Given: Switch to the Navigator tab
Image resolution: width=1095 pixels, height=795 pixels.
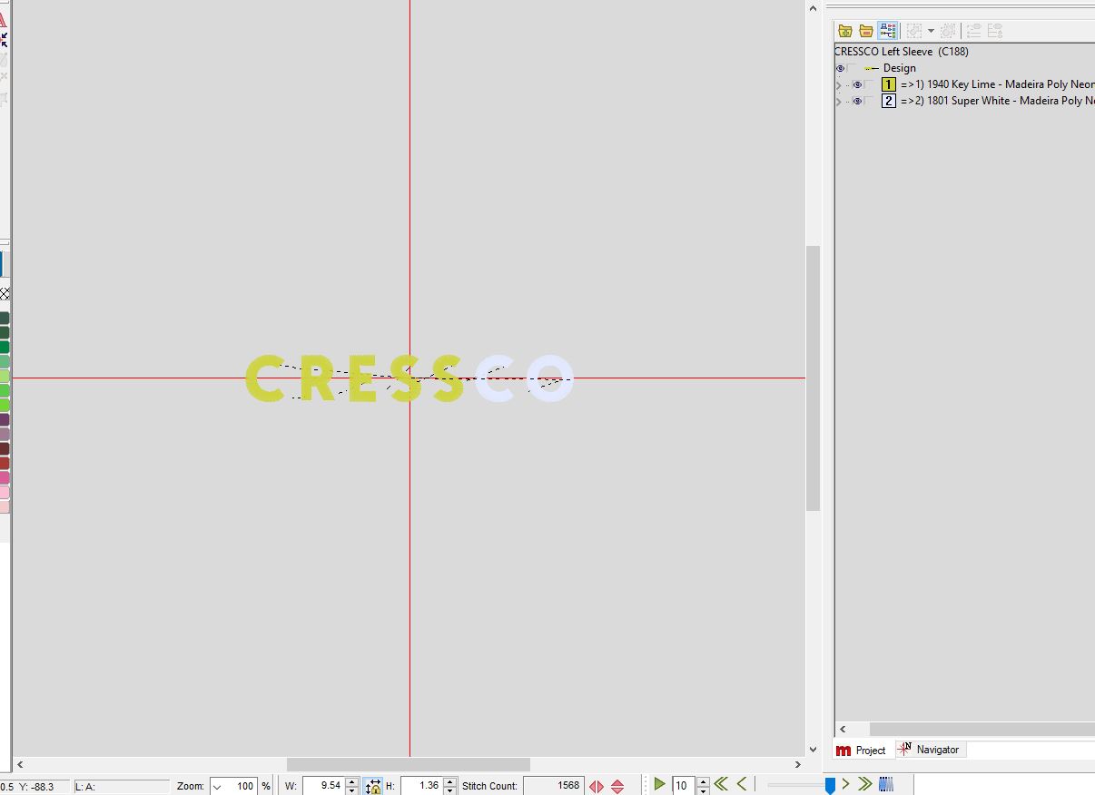Looking at the screenshot, I should pos(930,751).
